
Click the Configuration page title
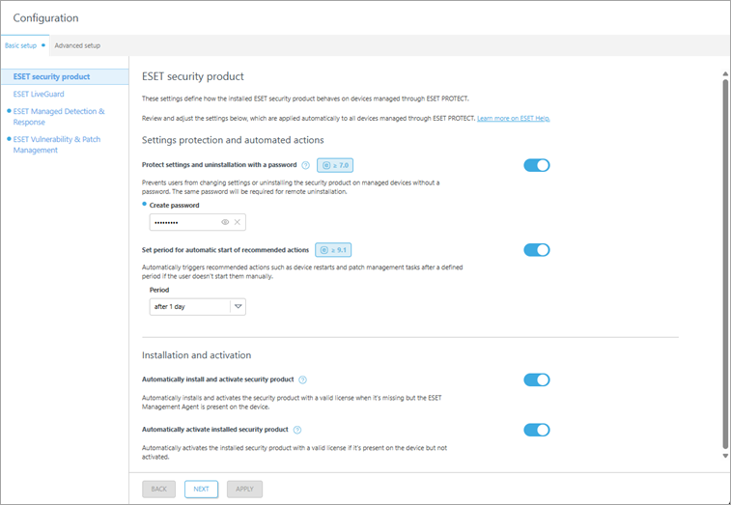45,18
